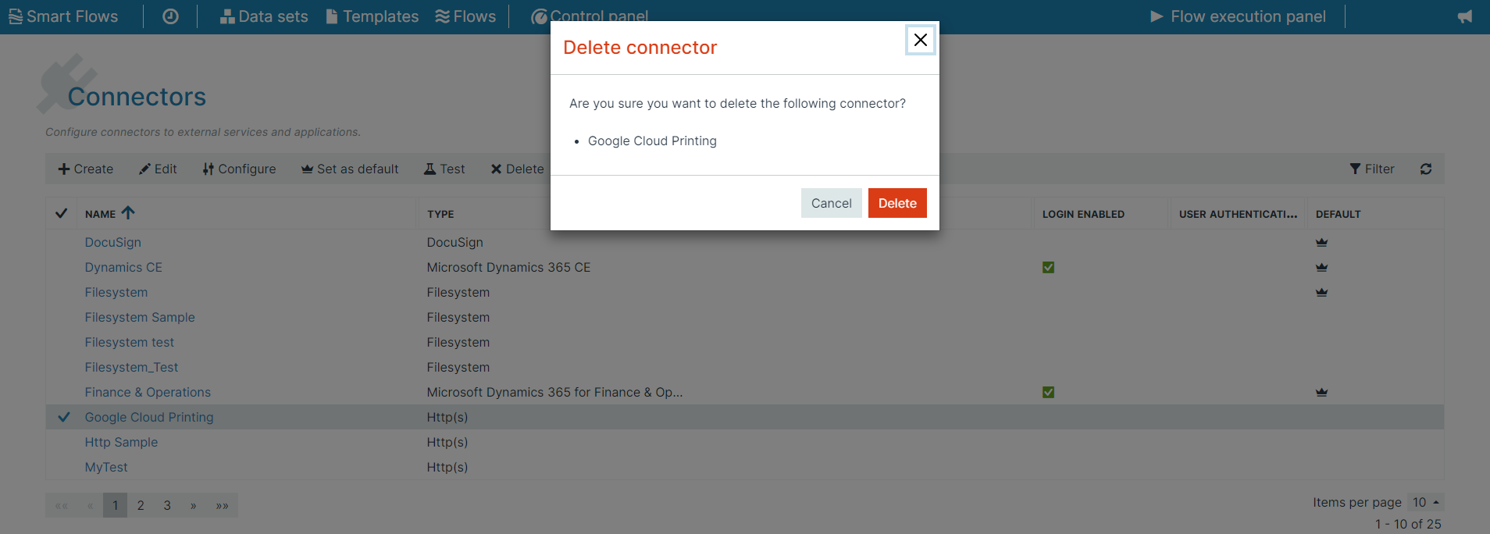This screenshot has height=534, width=1490.
Task: Click the crown default icon for DocuSign
Action: pyautogui.click(x=1321, y=242)
